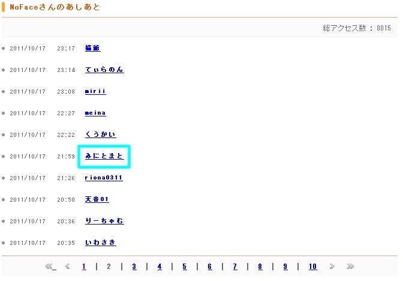Navigate to page 10 of visitors
The height and width of the screenshot is (281, 403).
(312, 267)
